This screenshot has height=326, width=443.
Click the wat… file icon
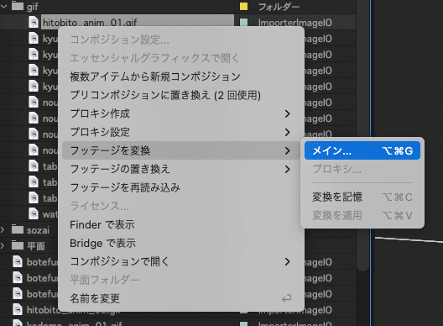(x=34, y=213)
